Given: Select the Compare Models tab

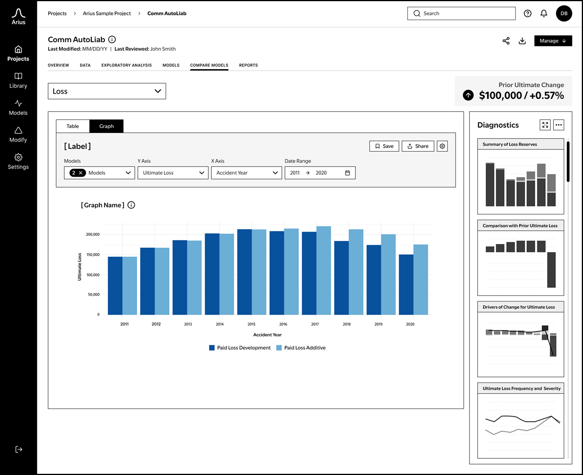Looking at the screenshot, I should click(209, 65).
